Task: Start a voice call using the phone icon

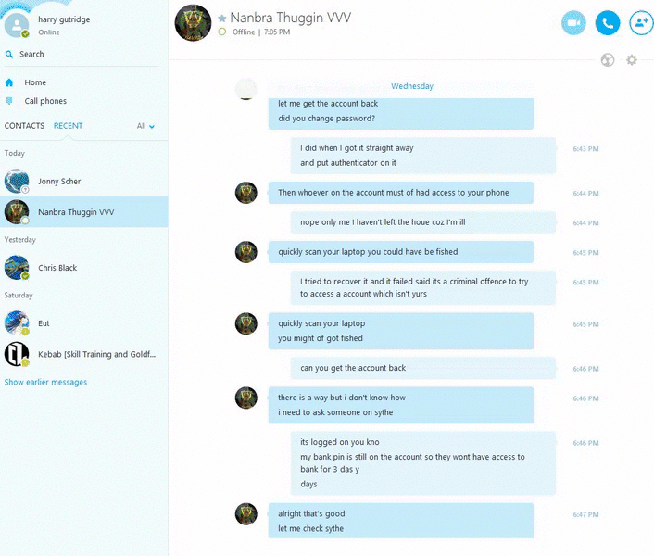Action: 608,23
